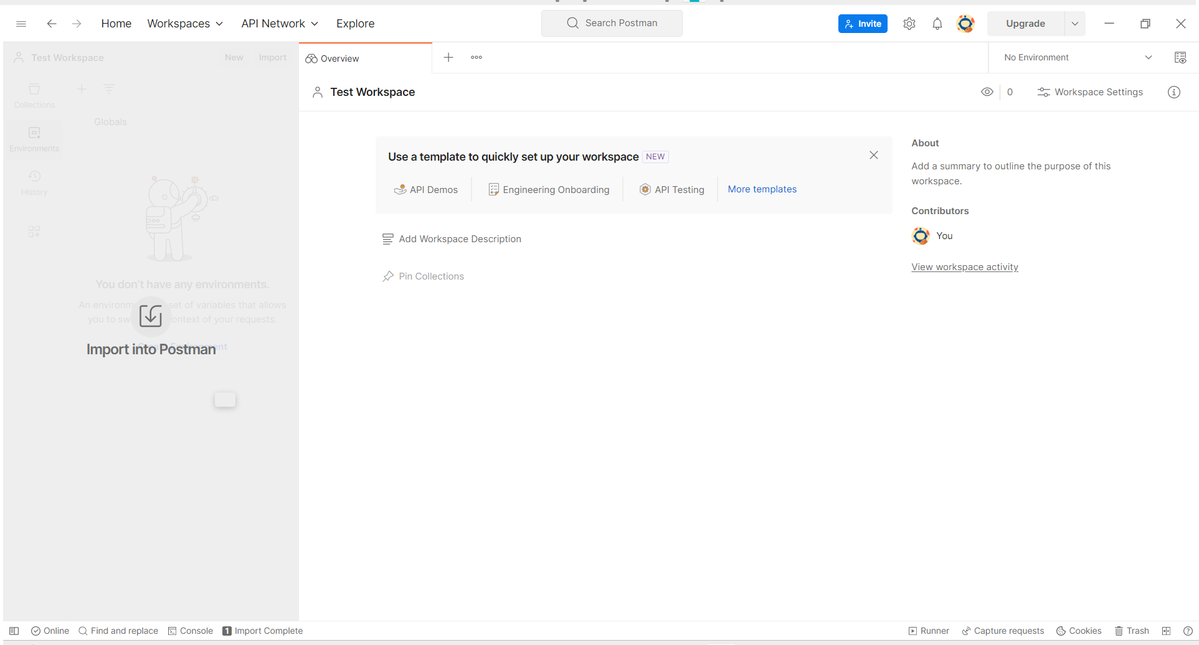
Task: Open the Runner
Action: [x=929, y=631]
